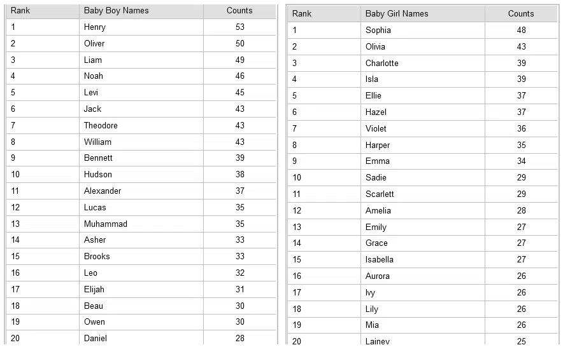Click the Muhammad name cell

coord(141,224)
